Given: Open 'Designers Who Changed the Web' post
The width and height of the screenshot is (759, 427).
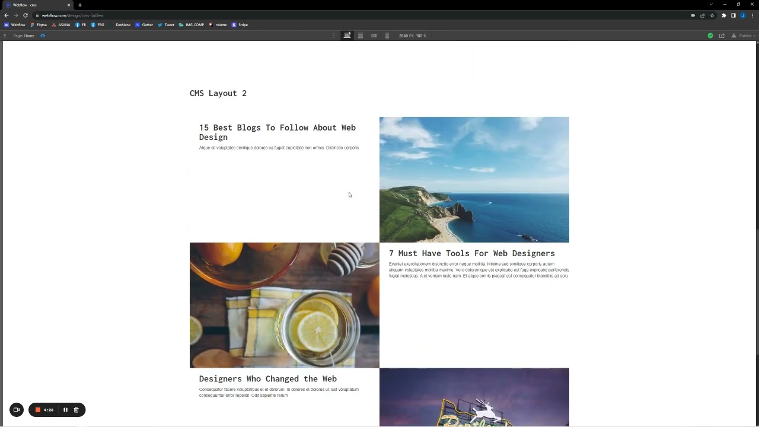Looking at the screenshot, I should [268, 378].
